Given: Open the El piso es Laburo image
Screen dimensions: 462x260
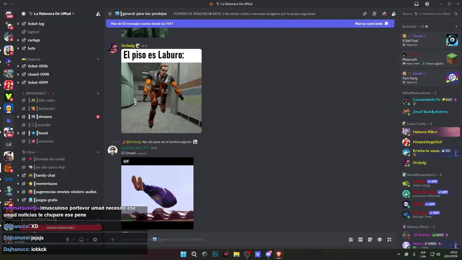Looking at the screenshot, I should click(161, 91).
